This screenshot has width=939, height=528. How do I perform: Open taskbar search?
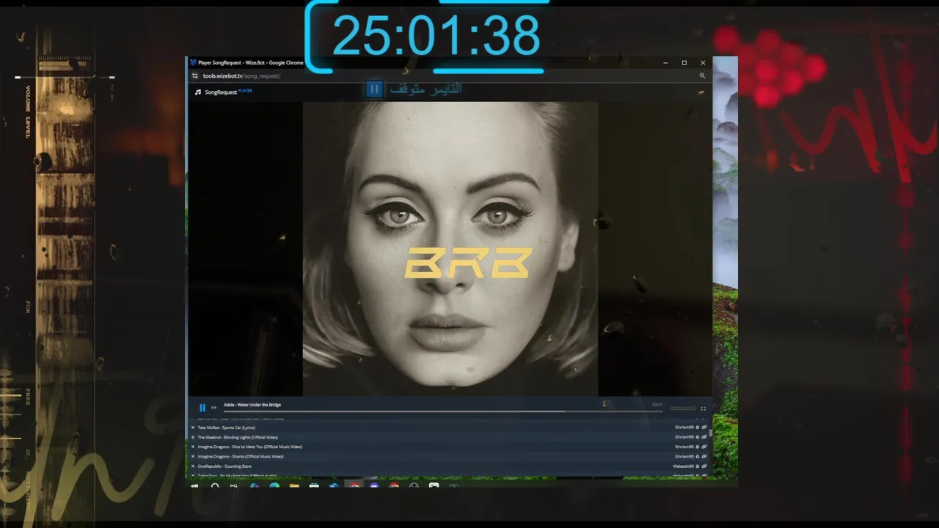215,485
